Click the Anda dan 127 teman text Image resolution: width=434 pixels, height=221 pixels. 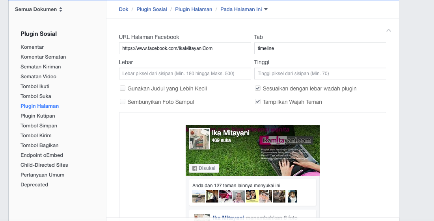pos(237,185)
